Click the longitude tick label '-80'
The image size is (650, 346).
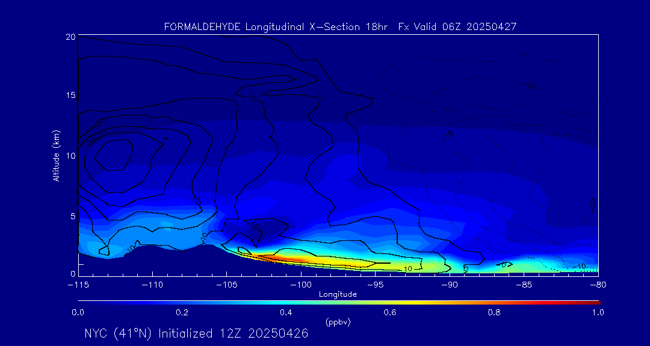pos(598,285)
